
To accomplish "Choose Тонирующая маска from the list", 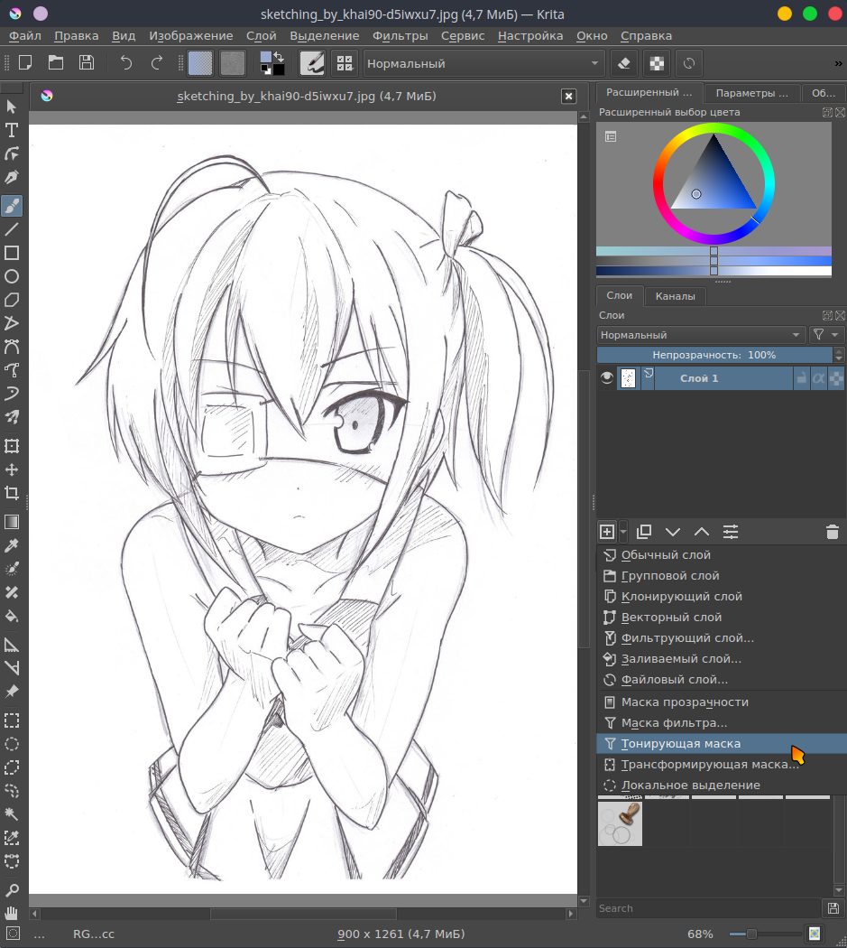I will tap(722, 744).
